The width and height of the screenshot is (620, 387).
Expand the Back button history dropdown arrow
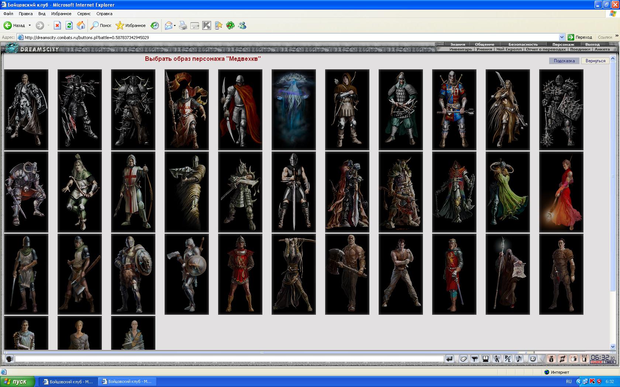30,25
